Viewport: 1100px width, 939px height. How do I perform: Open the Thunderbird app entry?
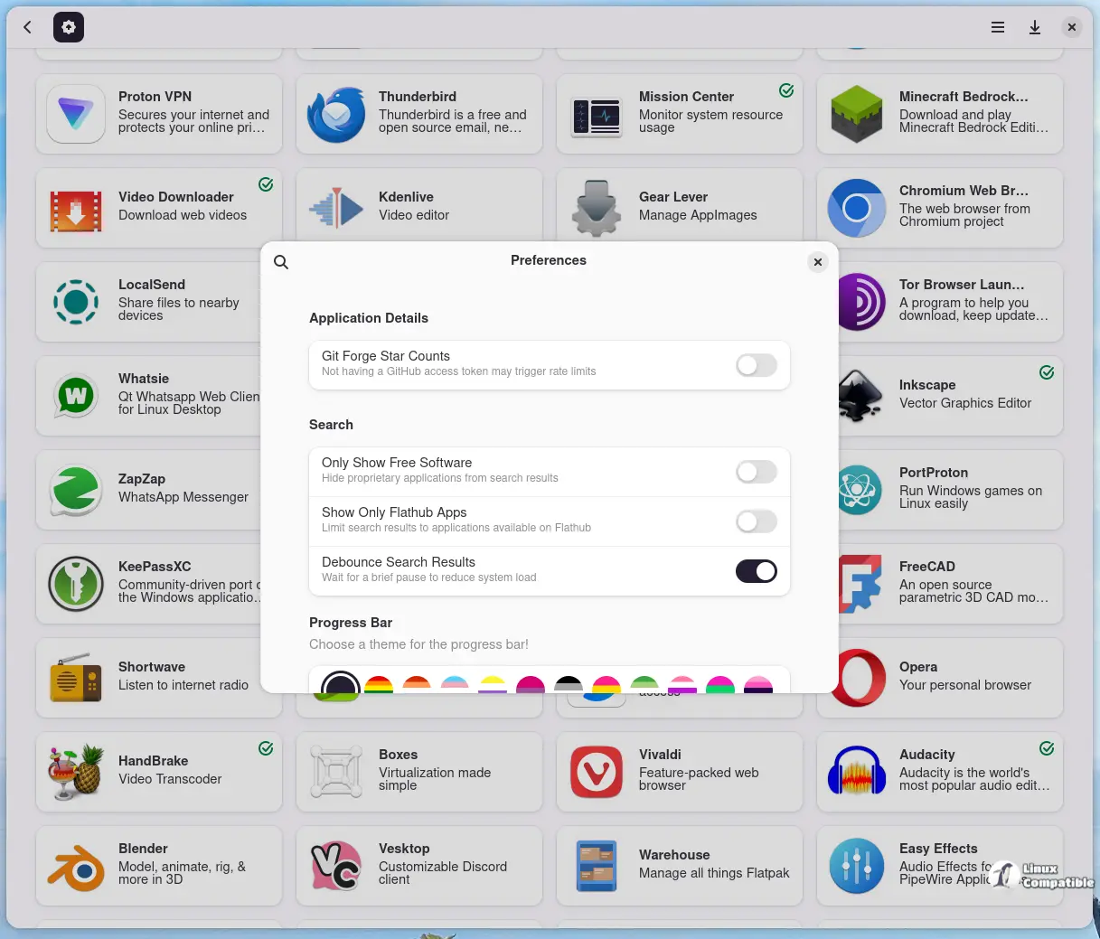pyautogui.click(x=418, y=115)
